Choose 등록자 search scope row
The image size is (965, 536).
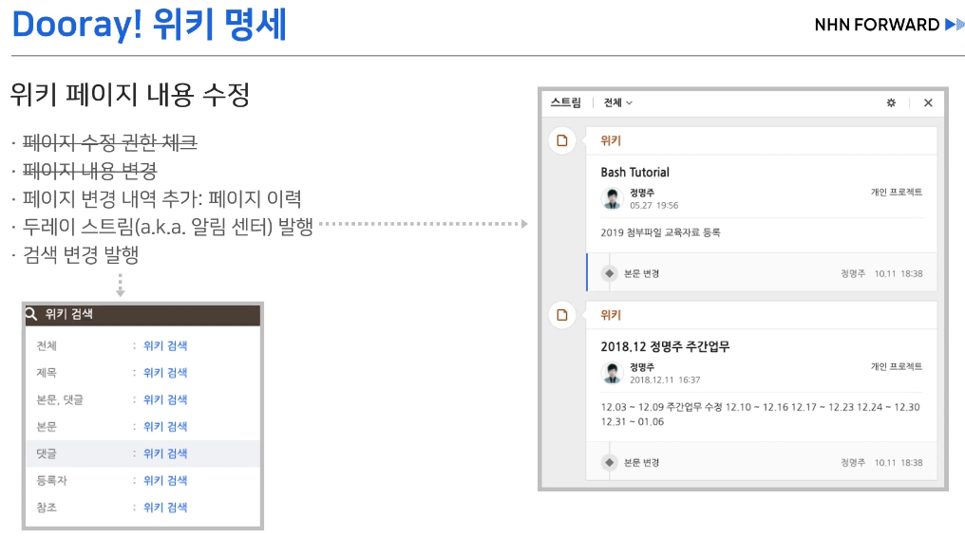coord(142,481)
